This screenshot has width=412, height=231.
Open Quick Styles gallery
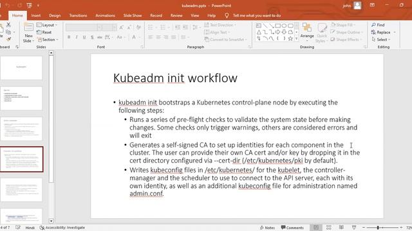322,33
